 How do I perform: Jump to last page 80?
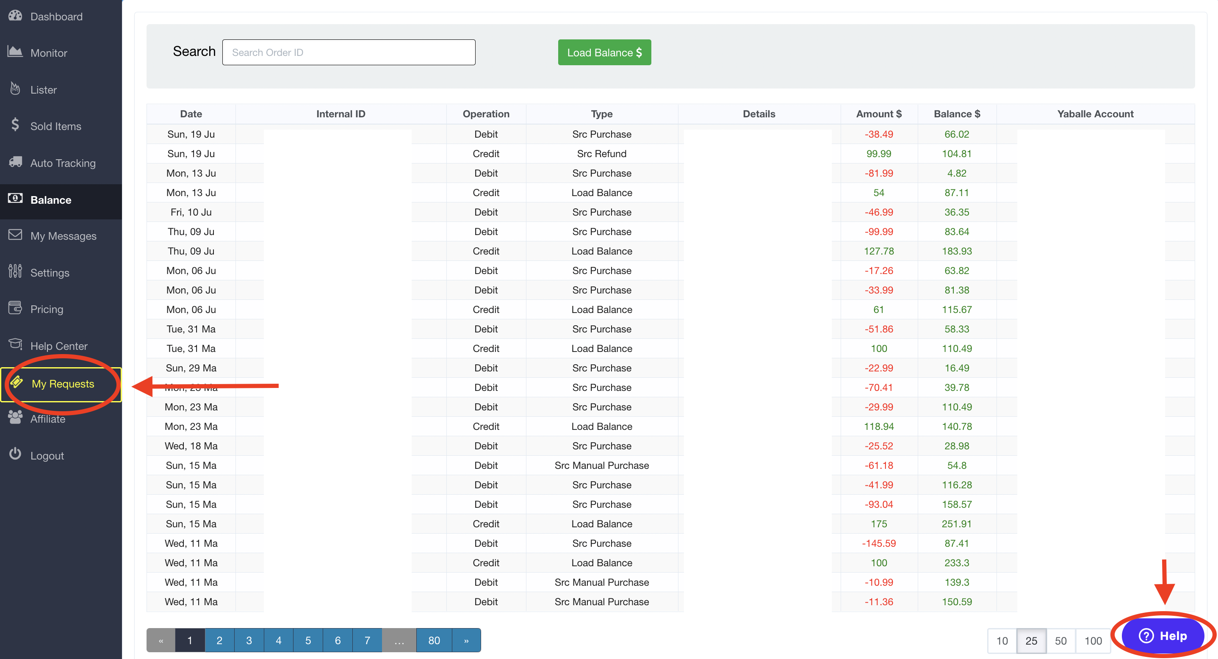(434, 640)
